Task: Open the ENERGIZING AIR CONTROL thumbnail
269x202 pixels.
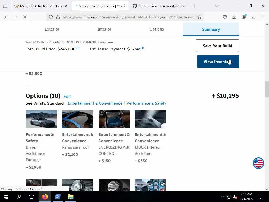Action: [x=114, y=119]
